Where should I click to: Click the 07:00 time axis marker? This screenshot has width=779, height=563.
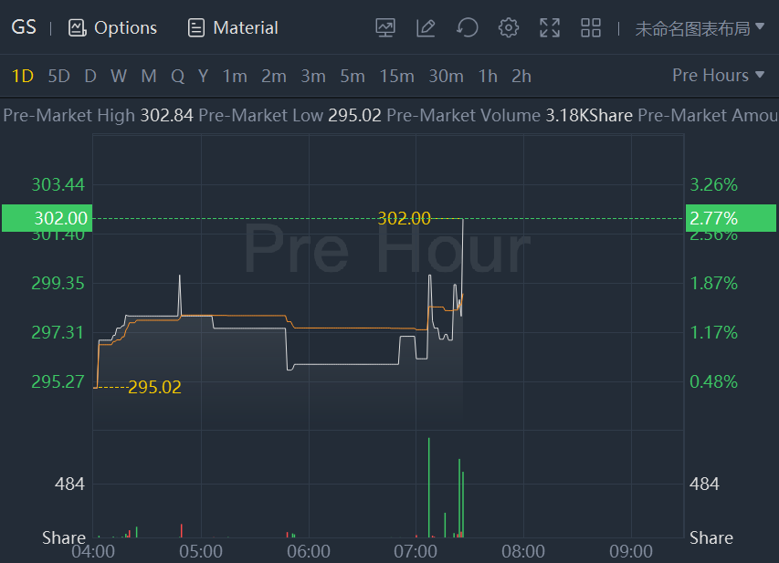(x=416, y=551)
